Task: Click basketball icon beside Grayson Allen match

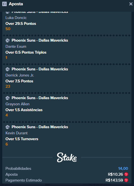Action: (x=8, y=98)
